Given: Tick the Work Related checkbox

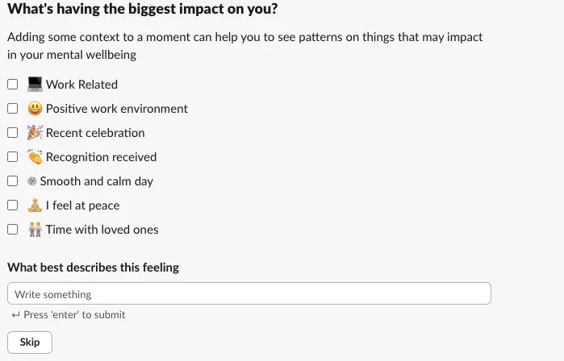Looking at the screenshot, I should [12, 85].
